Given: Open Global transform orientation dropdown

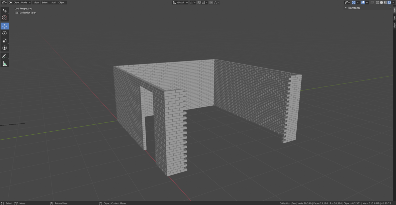Looking at the screenshot, I should pos(180,3).
